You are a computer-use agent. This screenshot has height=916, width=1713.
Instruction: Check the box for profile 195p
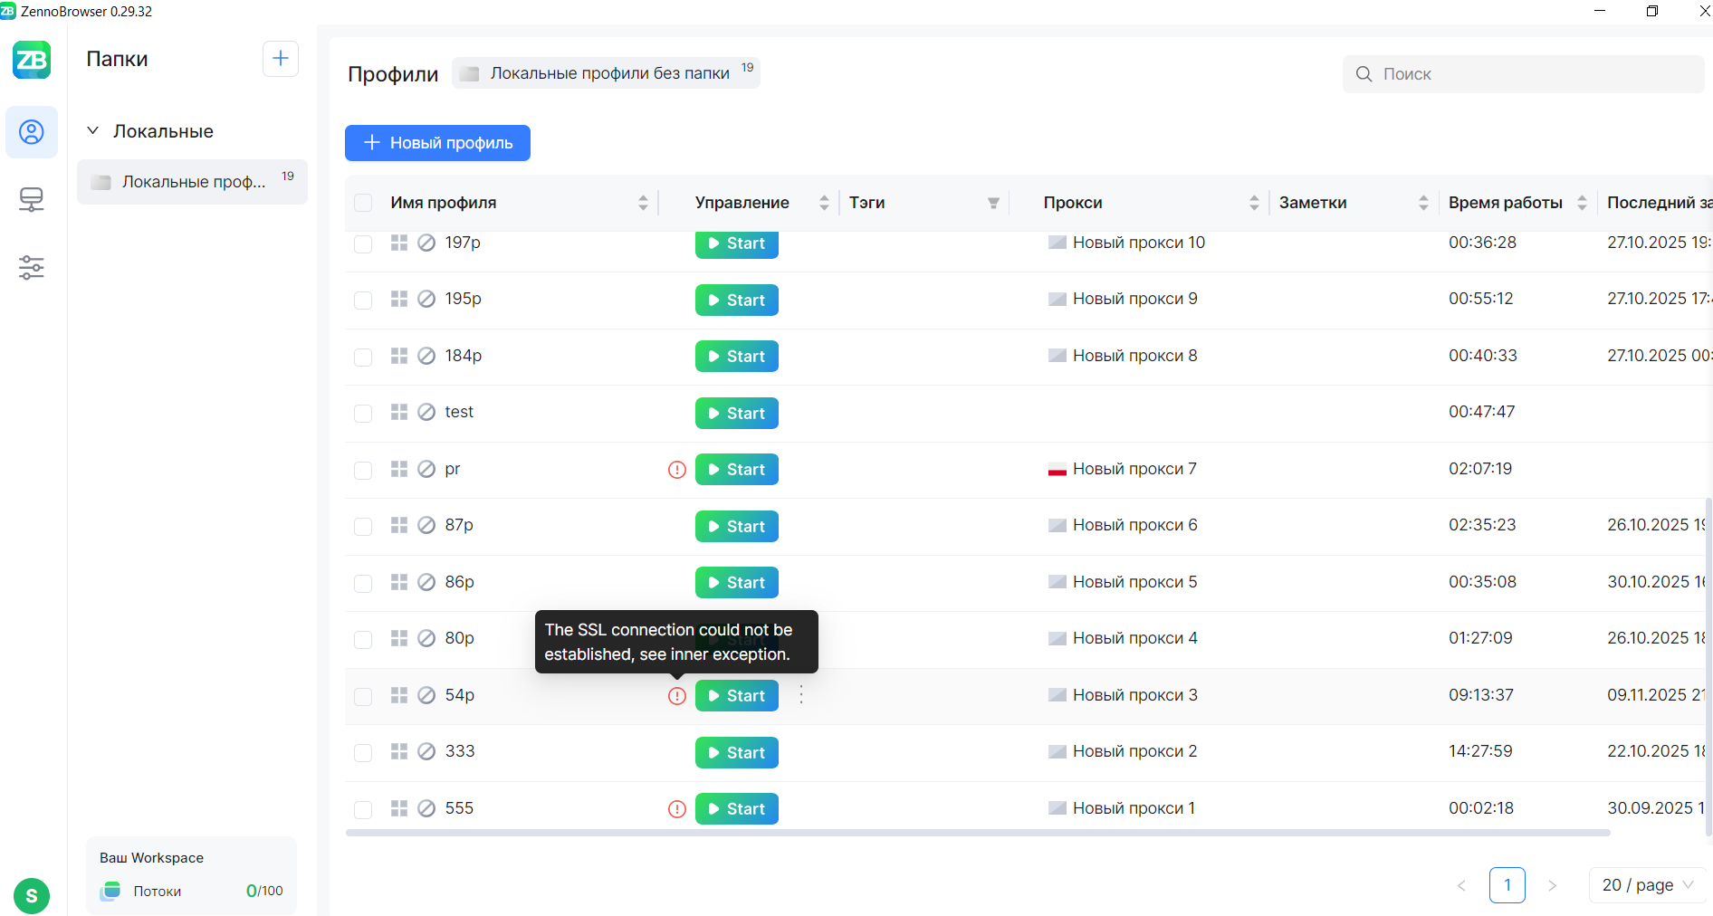[363, 301]
